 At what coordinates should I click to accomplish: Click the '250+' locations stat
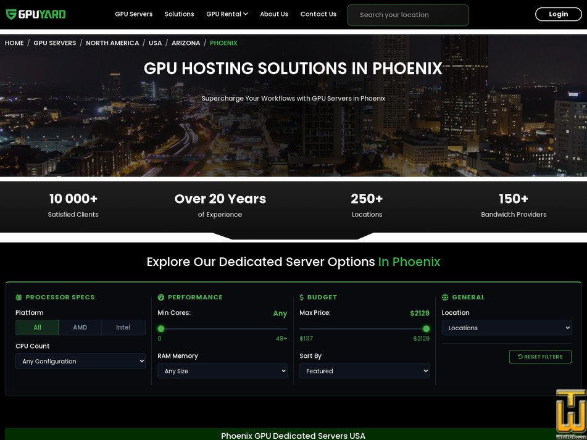point(367,199)
